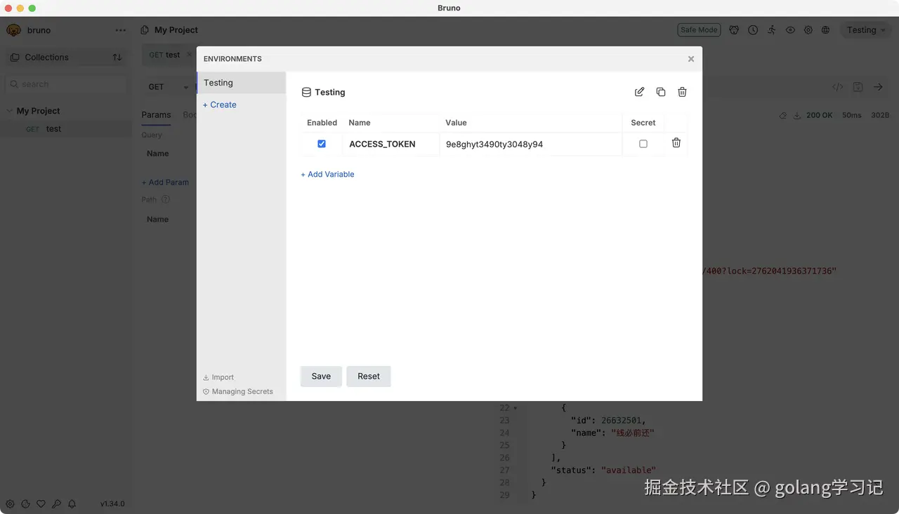Collapse the My Project collection tree

(10, 111)
